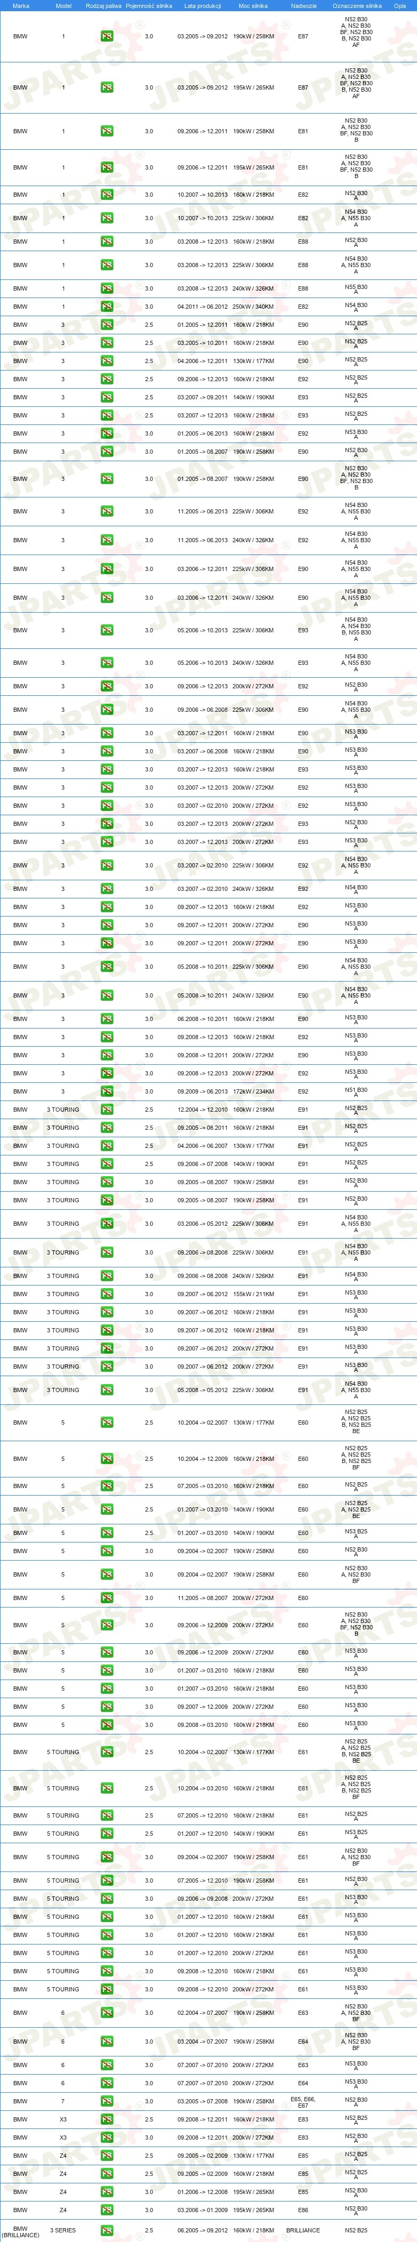
Task: Click fuel icon for Z4 E86 195kW/265KM
Action: [106, 2210]
